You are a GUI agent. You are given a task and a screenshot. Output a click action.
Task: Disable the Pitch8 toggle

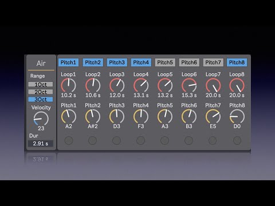[x=237, y=62]
